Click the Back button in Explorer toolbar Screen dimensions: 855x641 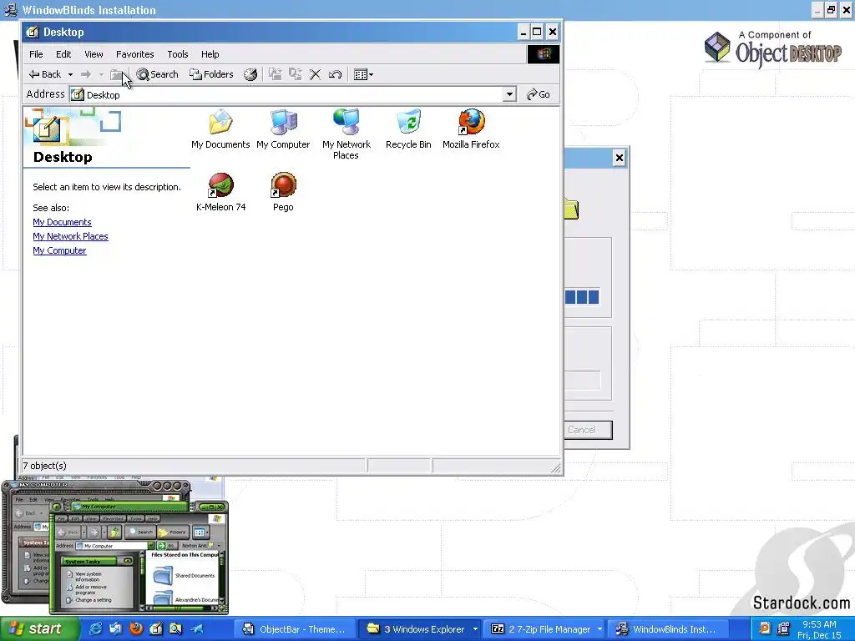[x=45, y=74]
